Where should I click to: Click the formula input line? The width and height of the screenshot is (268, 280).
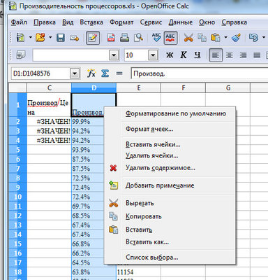coord(200,73)
